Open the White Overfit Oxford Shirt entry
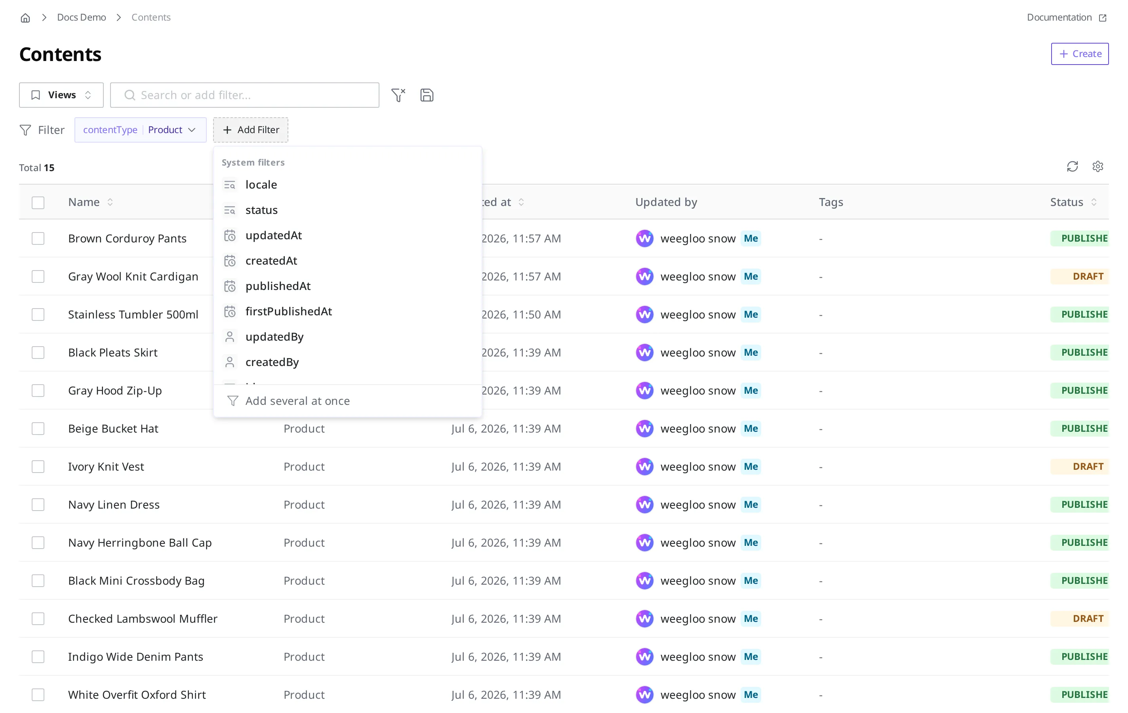This screenshot has width=1128, height=713. coord(137,695)
